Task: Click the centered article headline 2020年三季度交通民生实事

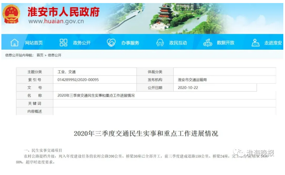Action: tap(146, 133)
